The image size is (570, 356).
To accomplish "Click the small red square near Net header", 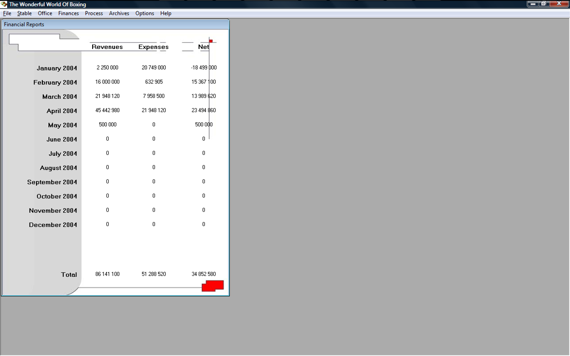I will [211, 41].
